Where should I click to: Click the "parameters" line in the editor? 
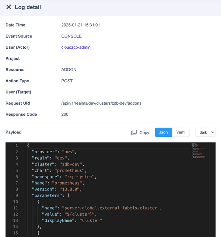pyautogui.click(x=50, y=195)
